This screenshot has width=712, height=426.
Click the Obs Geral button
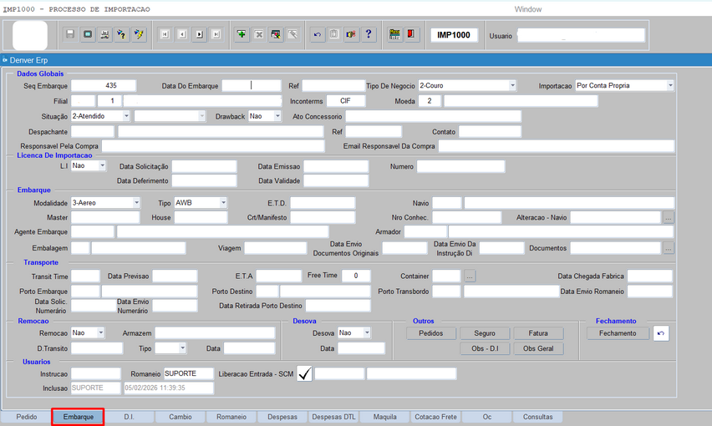click(x=538, y=348)
